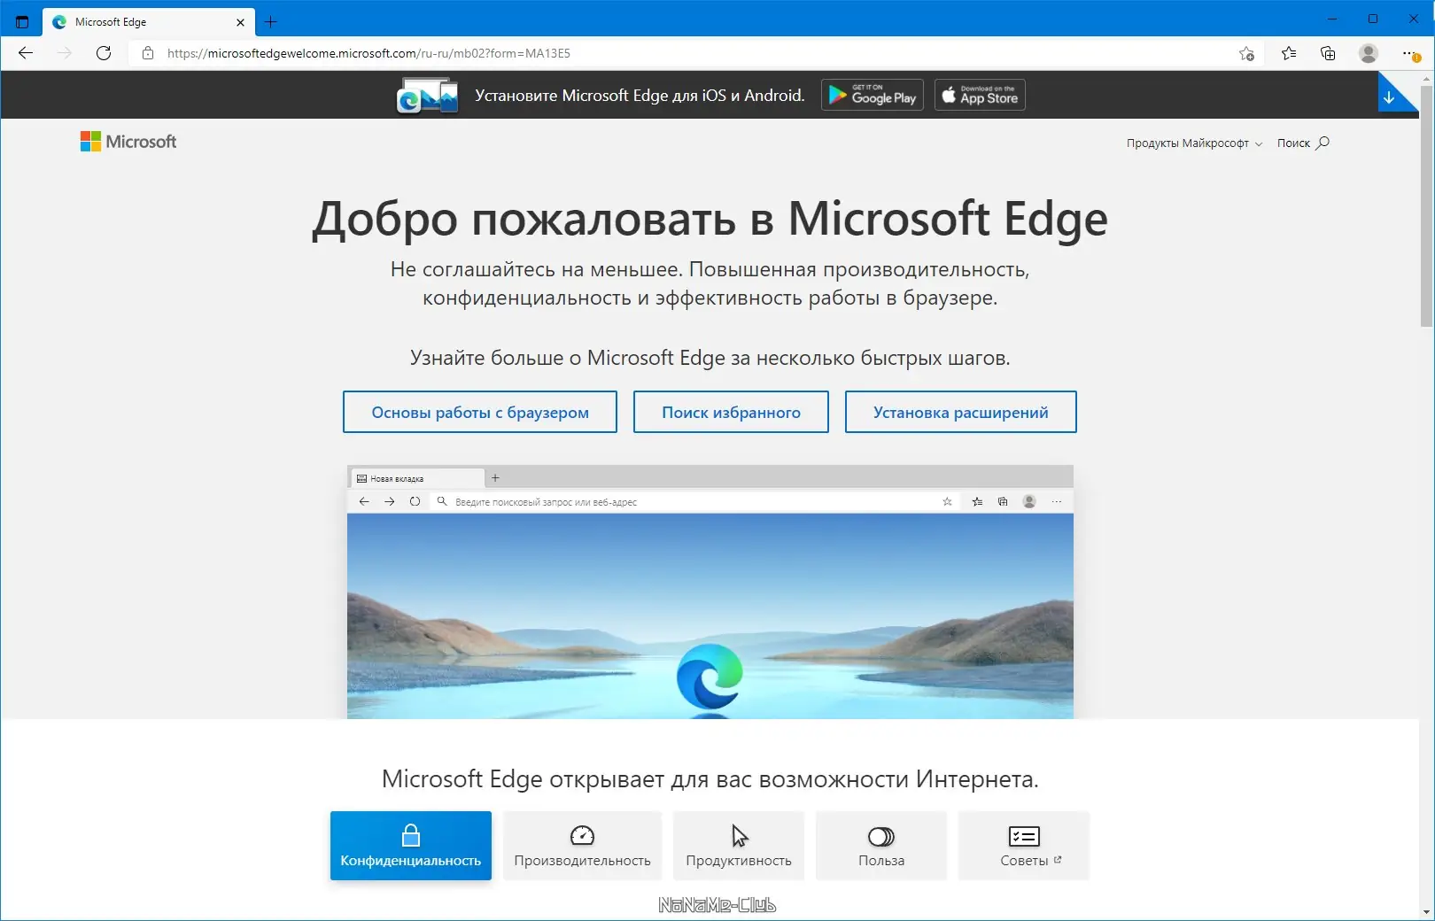Click the heading Добро пожаловать в Microsoft Edge
Image resolution: width=1435 pixels, height=921 pixels.
click(x=710, y=219)
